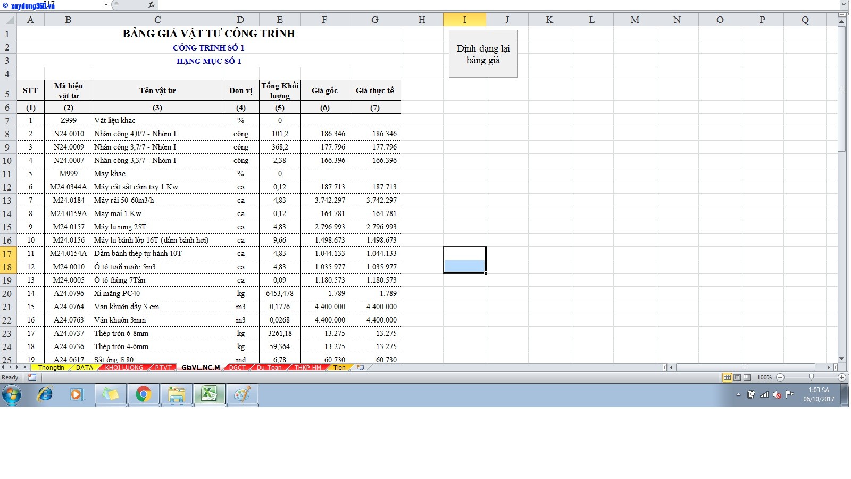Jump to the first sheet tab arrow

pyautogui.click(x=3, y=367)
